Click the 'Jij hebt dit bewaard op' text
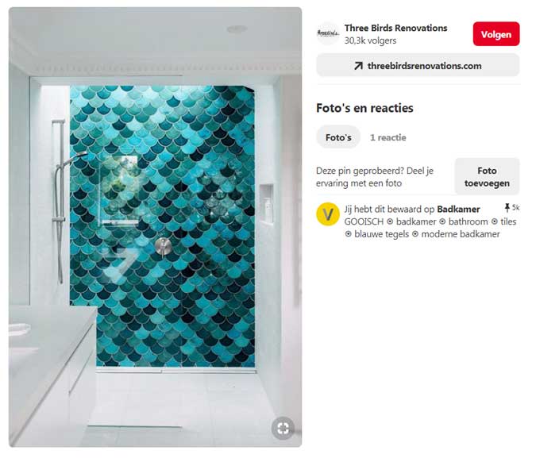 pyautogui.click(x=389, y=209)
